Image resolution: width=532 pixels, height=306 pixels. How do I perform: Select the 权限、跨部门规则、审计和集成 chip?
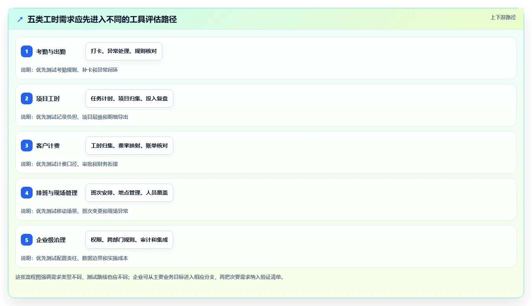click(129, 240)
